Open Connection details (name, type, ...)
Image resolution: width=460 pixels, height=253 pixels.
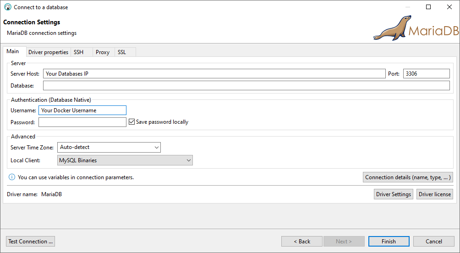click(408, 177)
